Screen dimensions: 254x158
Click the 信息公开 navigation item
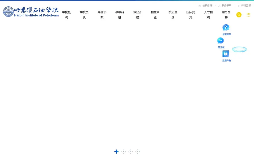coord(226,15)
